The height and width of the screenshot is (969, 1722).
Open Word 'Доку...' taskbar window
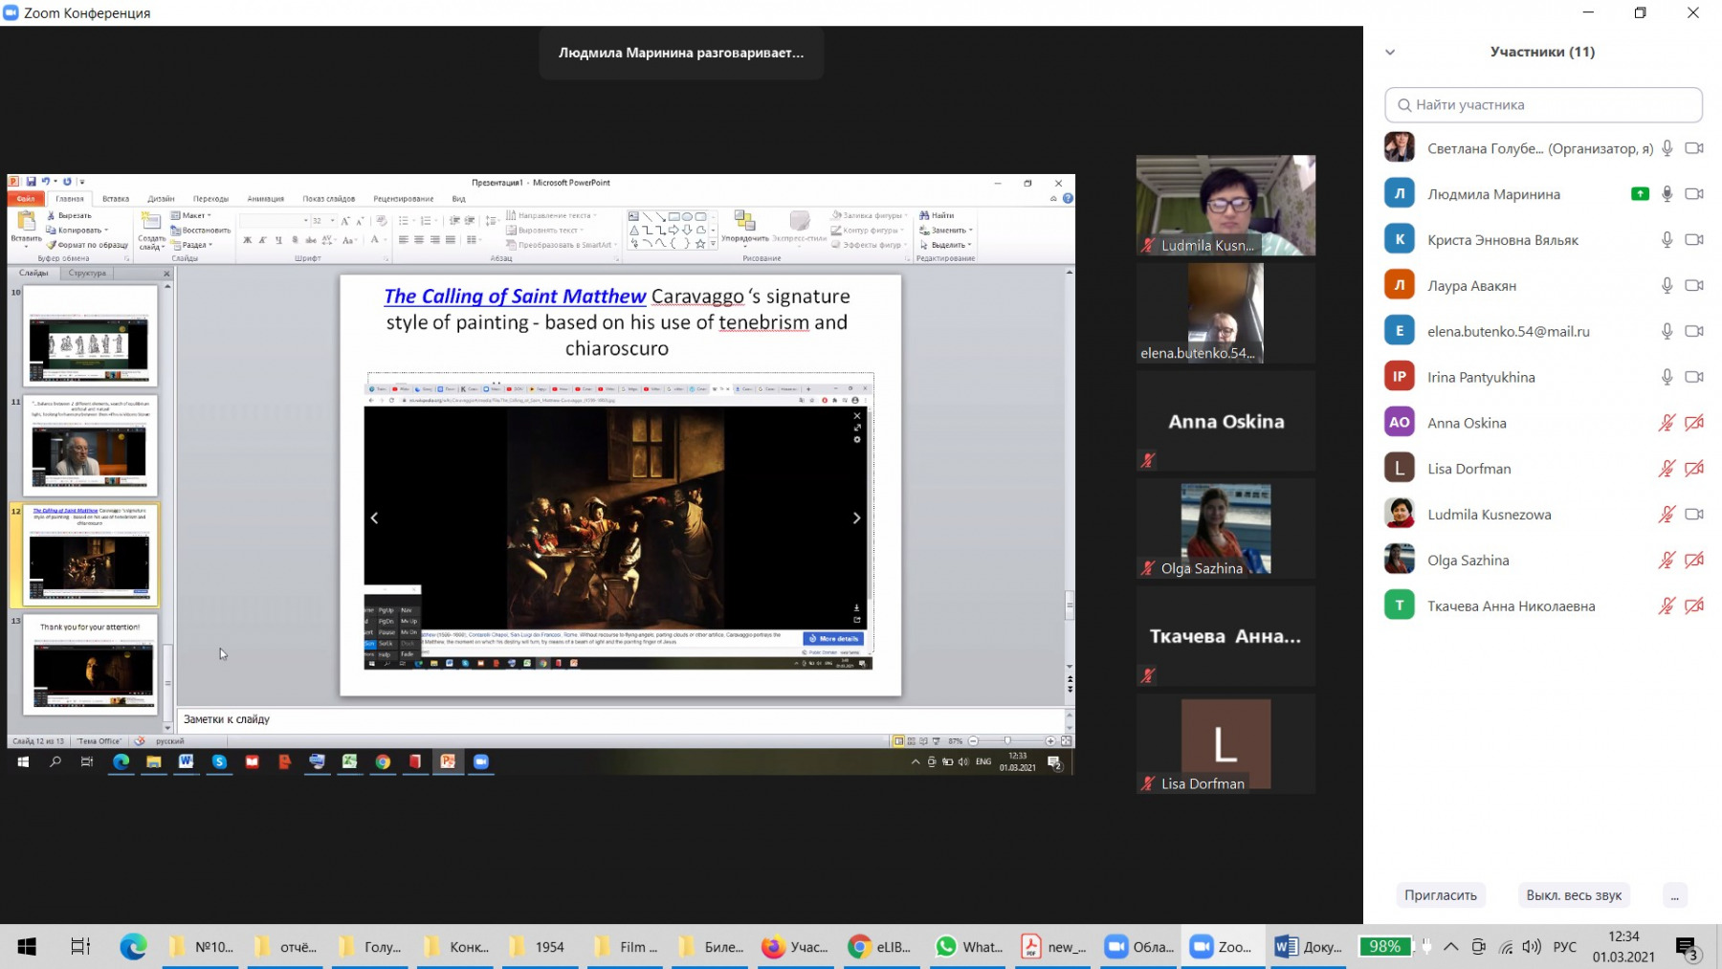click(x=1309, y=947)
